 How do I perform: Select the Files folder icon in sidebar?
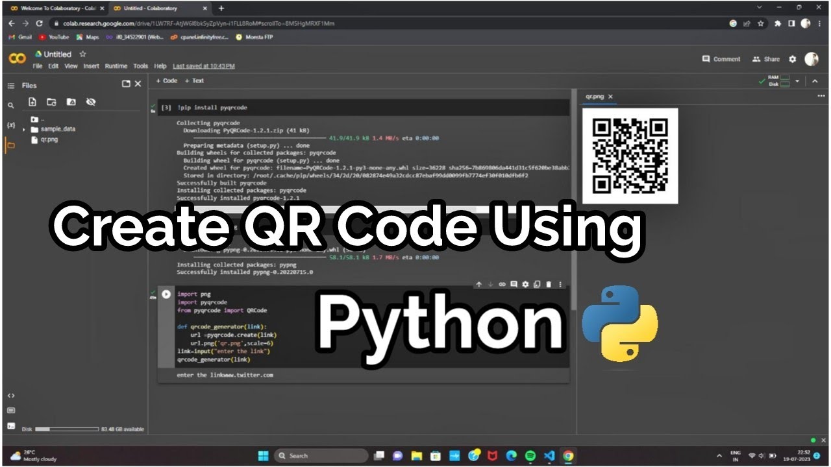coord(11,146)
